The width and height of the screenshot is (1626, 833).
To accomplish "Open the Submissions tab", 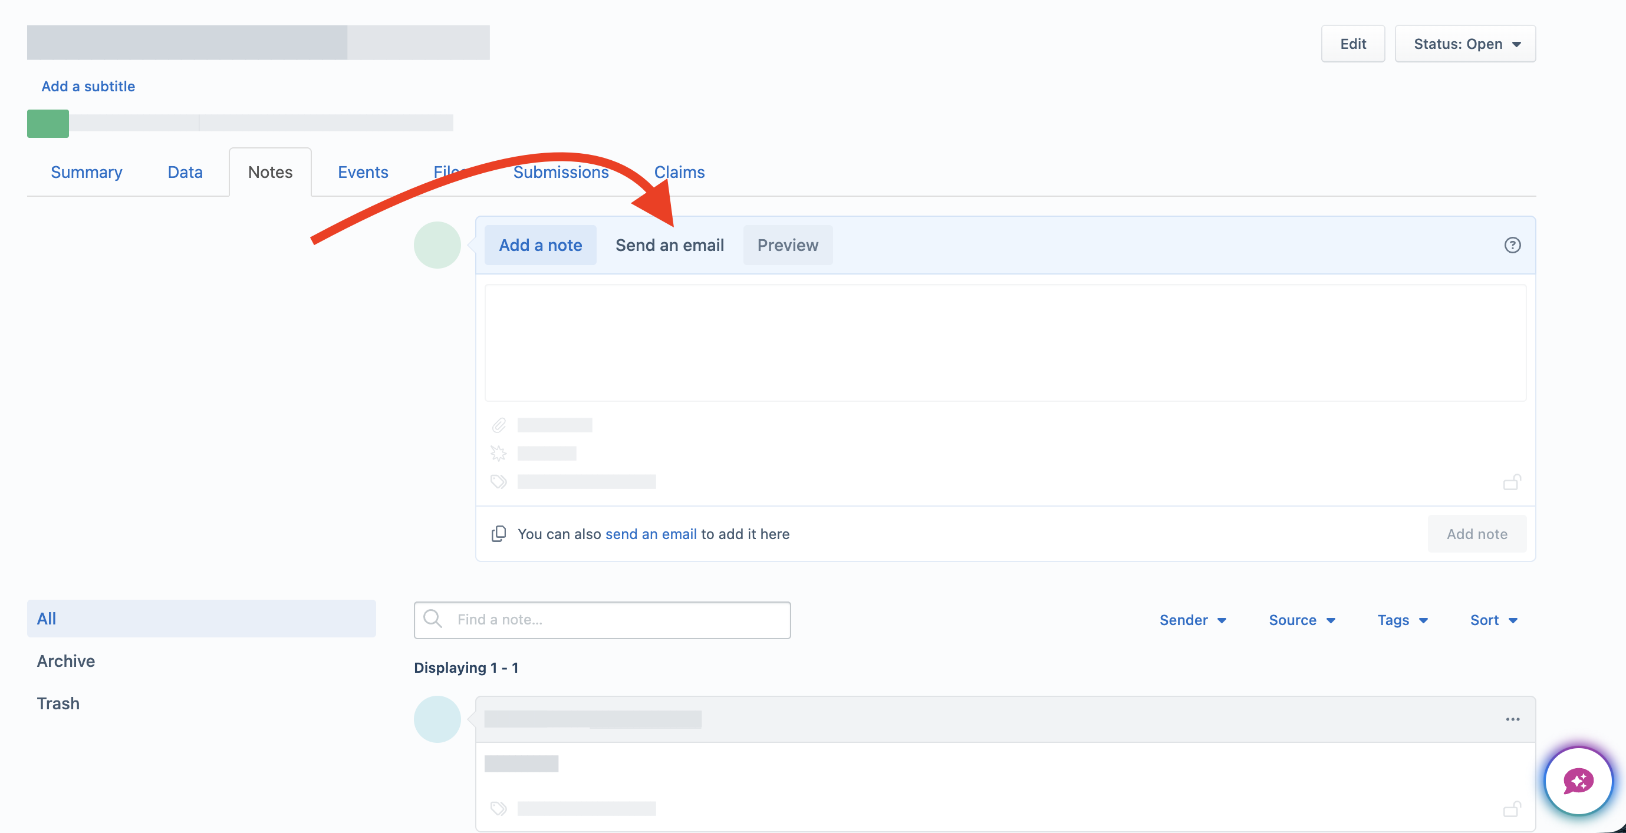I will pos(561,172).
